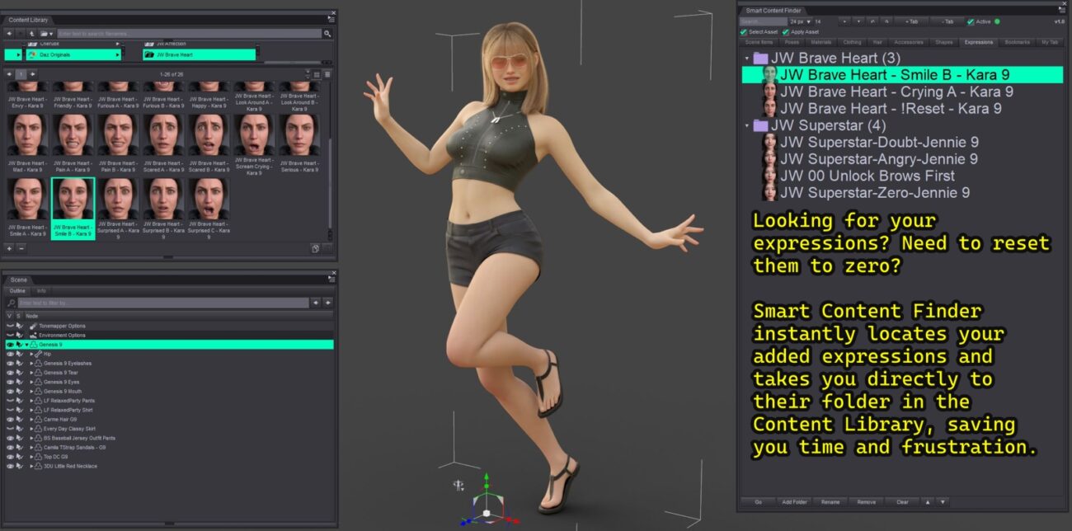Screen dimensions: 1072x531
Task: Toggle visibility eye for Genesis 9 Eyelashes
Action: tap(10, 363)
